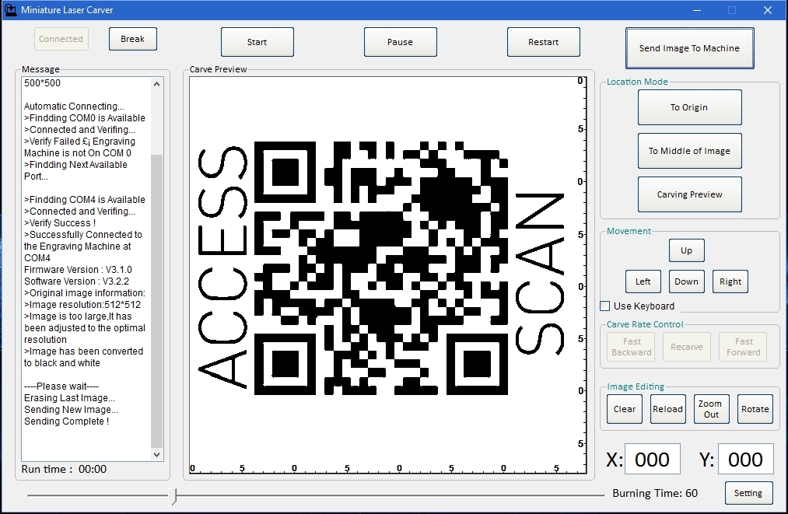Click the Y coordinate field

click(746, 460)
